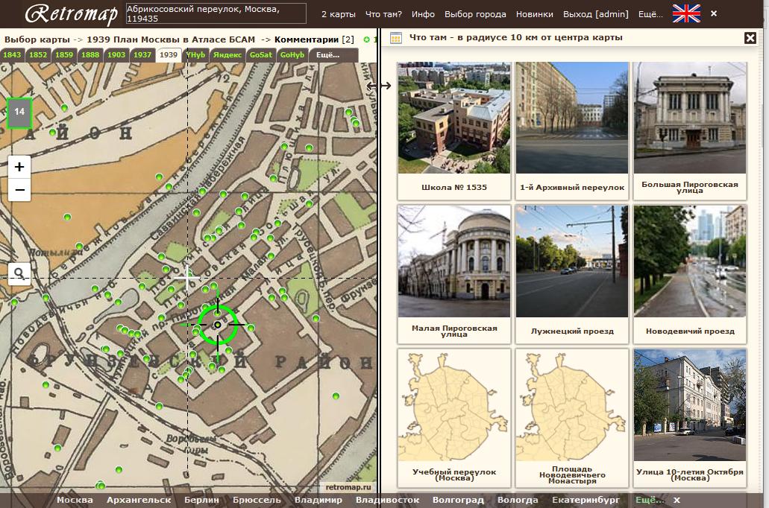Select the city link 'Владивосток'
Viewport: 769px width, 508px height.
click(x=387, y=500)
